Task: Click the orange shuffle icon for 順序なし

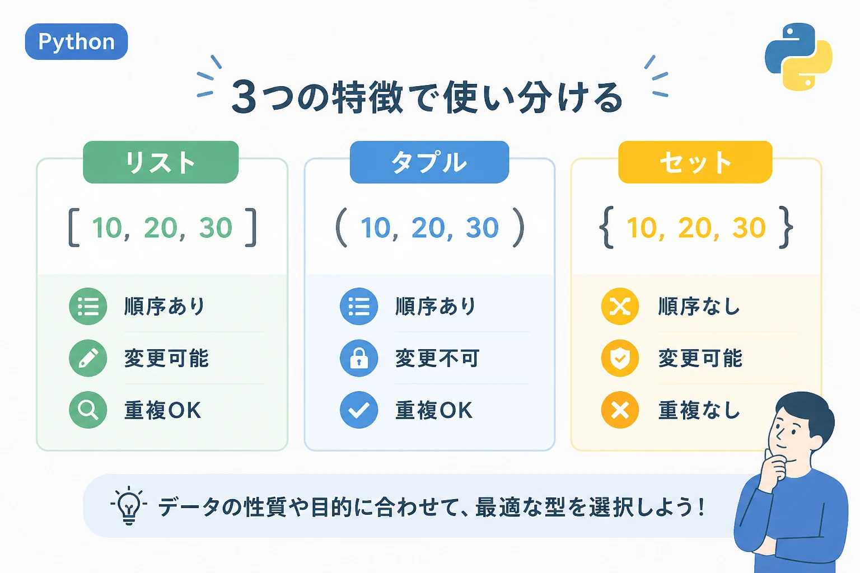Action: [620, 306]
